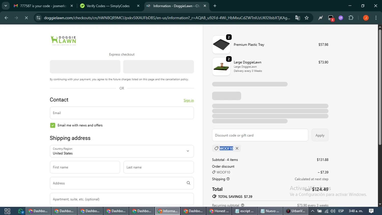Image resolution: width=382 pixels, height=215 pixels.
Task: Open the notification center icon
Action: click(371, 211)
